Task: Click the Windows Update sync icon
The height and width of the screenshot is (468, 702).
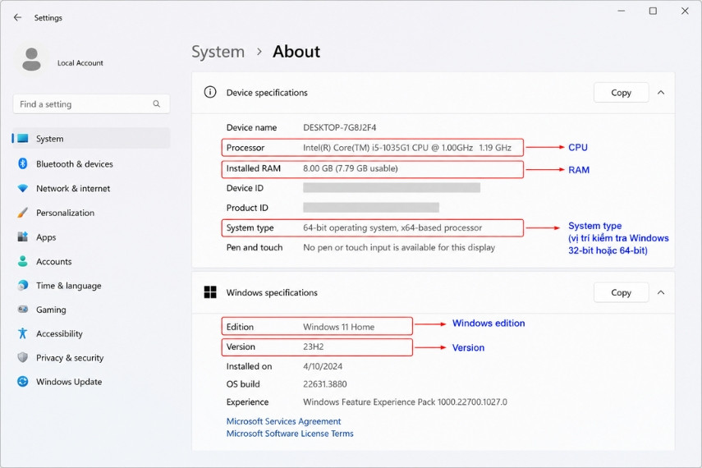Action: click(x=23, y=382)
